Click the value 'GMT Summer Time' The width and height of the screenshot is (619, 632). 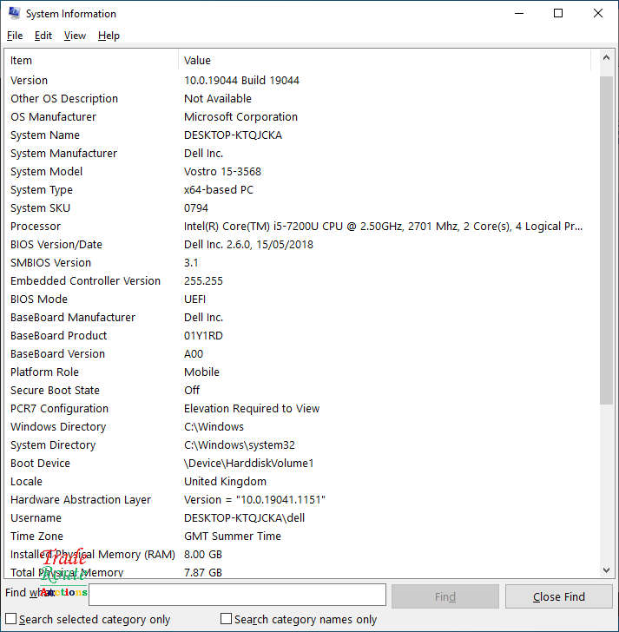(x=232, y=537)
